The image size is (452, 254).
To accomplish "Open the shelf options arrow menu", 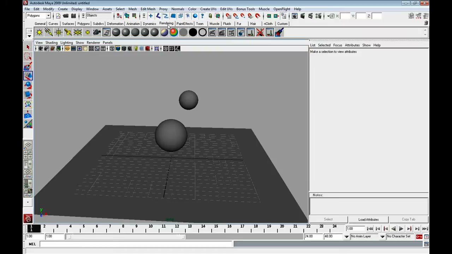I will (29, 36).
